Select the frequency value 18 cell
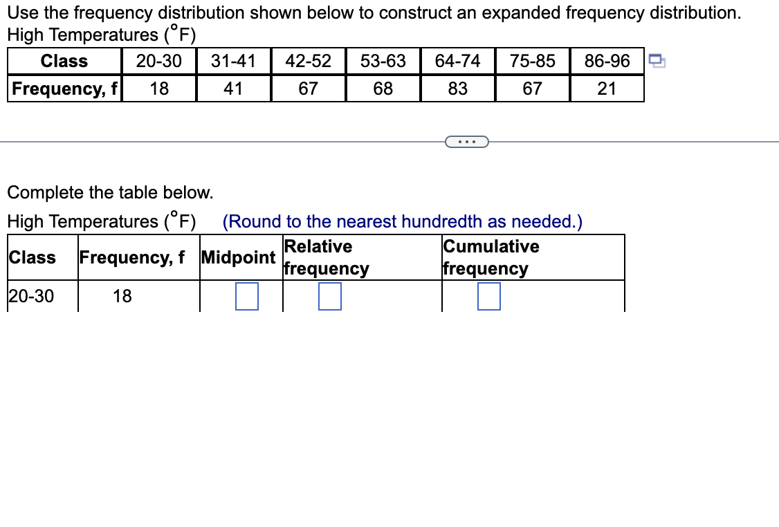The width and height of the screenshot is (779, 527). (x=123, y=296)
